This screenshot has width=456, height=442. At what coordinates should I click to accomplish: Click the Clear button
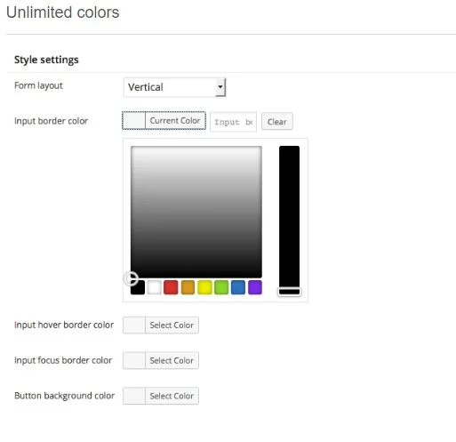pyautogui.click(x=277, y=121)
